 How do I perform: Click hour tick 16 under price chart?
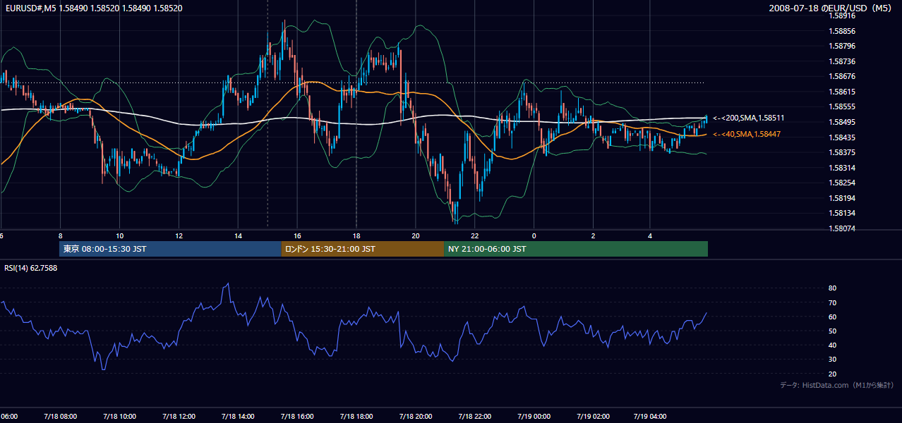click(x=298, y=235)
